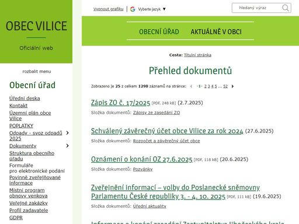
Task: Jump to page 52 of the records
Action: [x=225, y=86]
